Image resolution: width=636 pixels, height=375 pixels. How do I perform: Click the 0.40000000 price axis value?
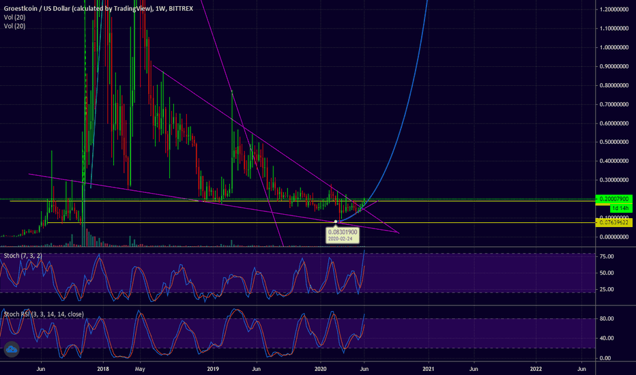point(614,161)
